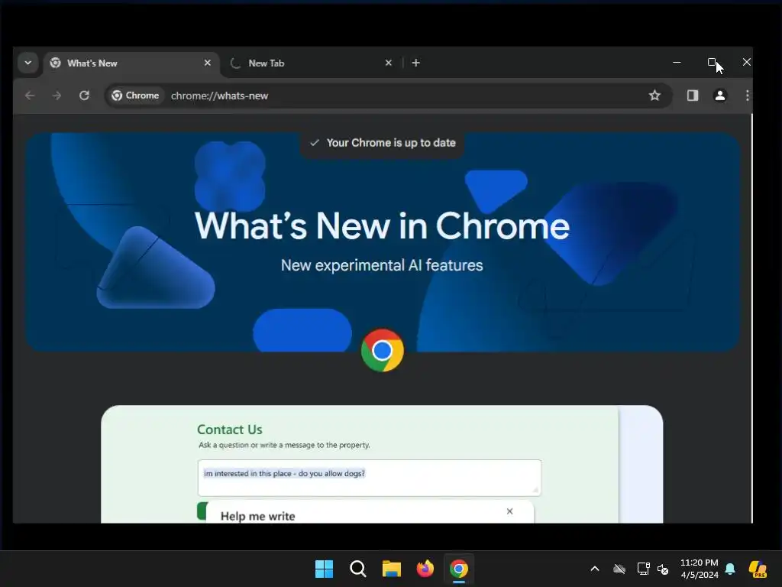Bookmark this page with star icon

pyautogui.click(x=654, y=96)
